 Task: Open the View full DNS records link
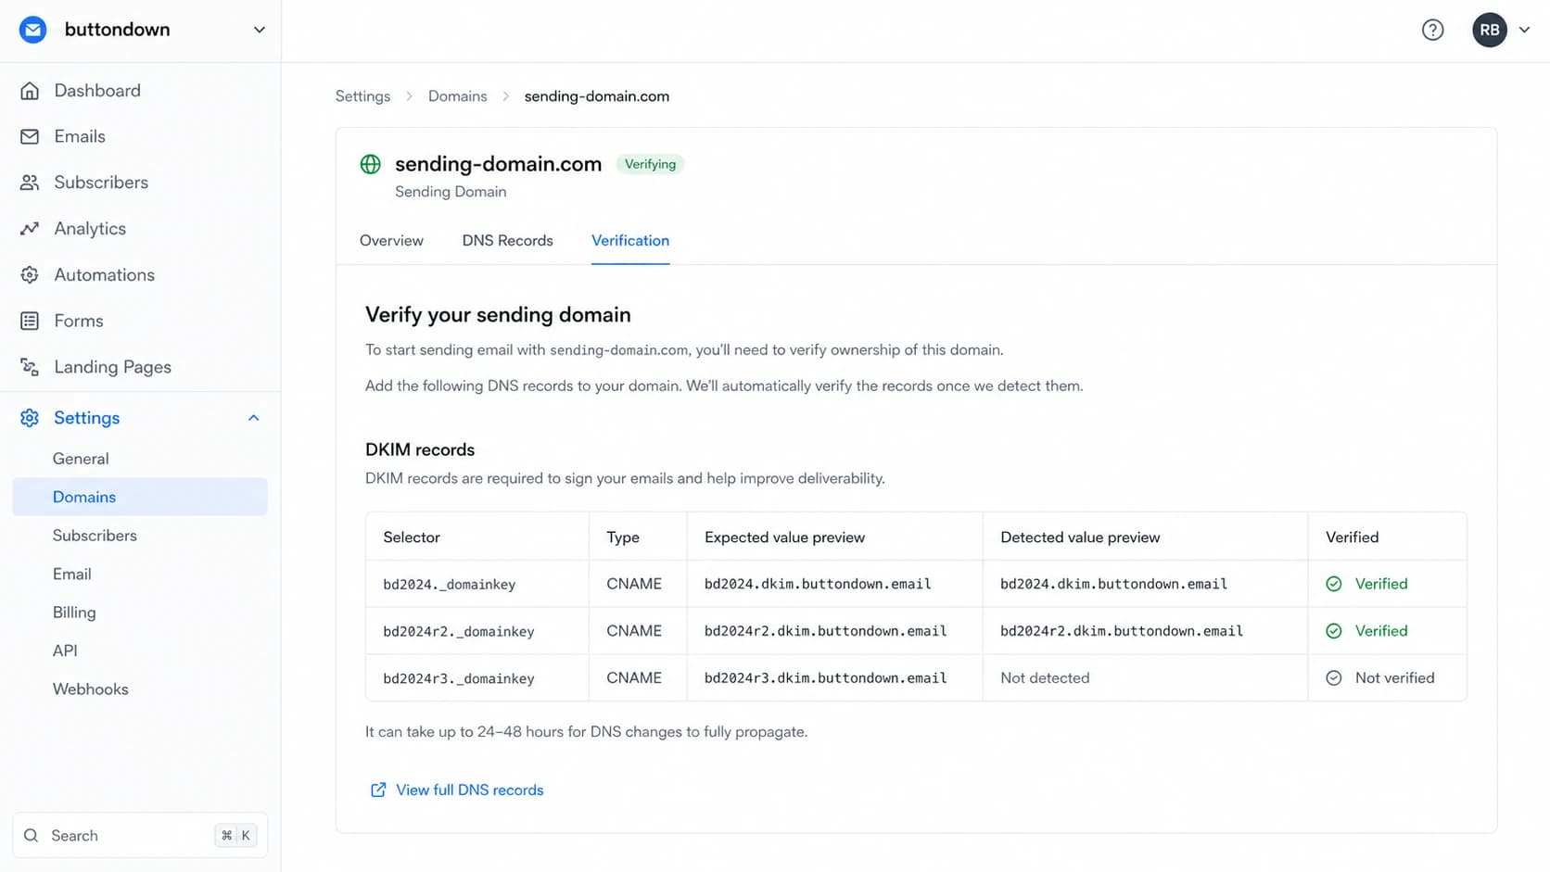(469, 790)
